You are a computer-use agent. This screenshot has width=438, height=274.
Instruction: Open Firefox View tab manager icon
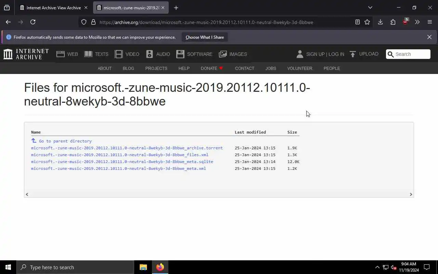pos(7,8)
